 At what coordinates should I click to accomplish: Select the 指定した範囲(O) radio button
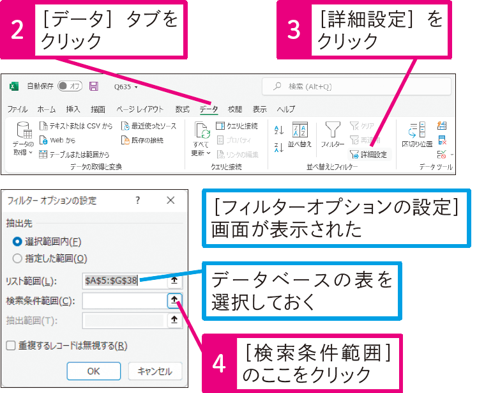[17, 258]
